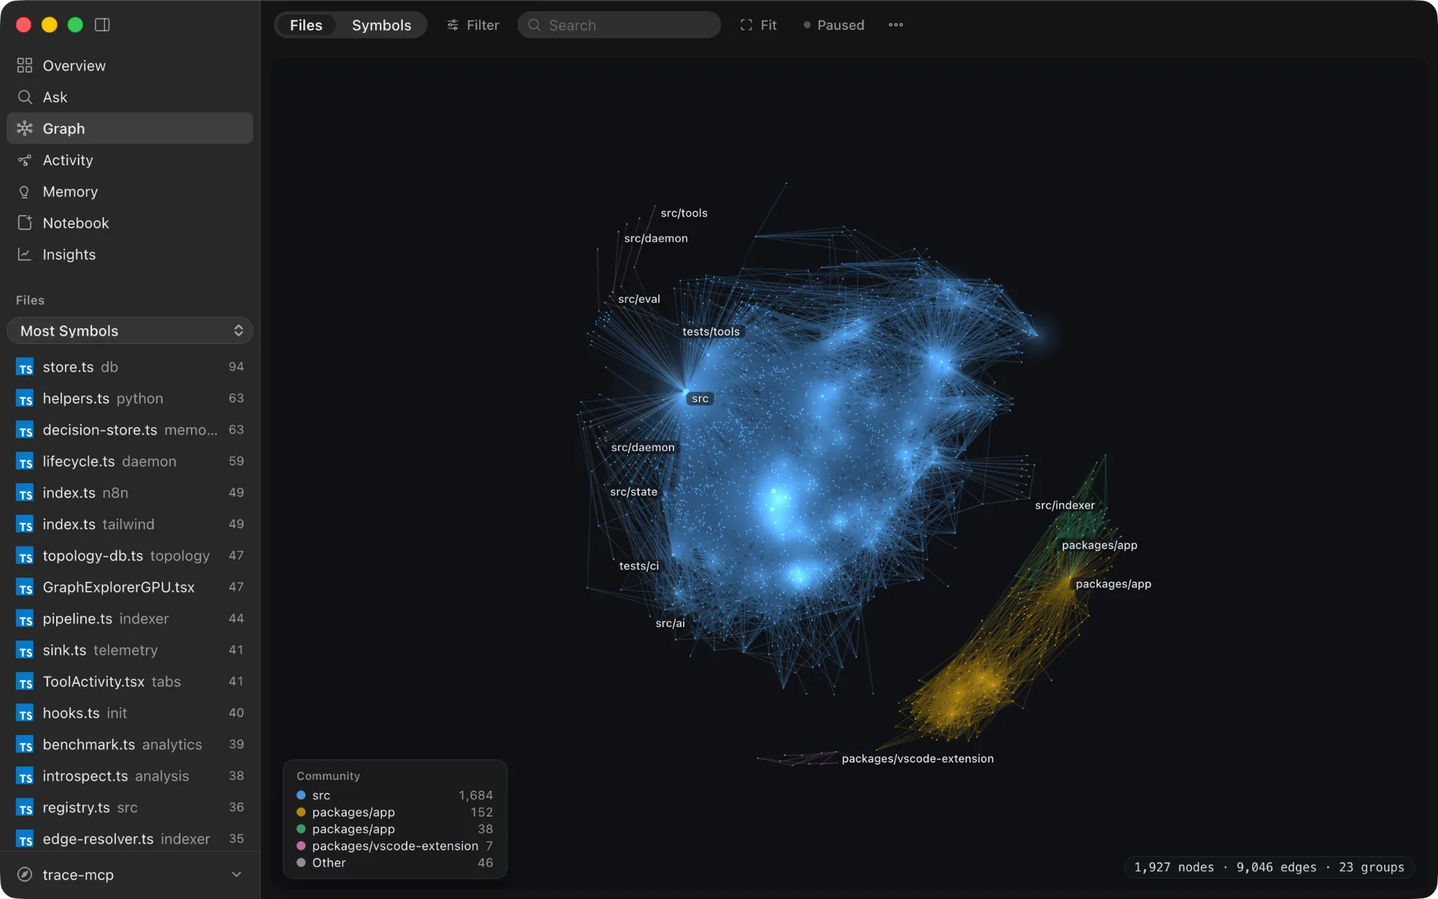Click the src node label in graph
The width and height of the screenshot is (1438, 899).
pos(700,399)
